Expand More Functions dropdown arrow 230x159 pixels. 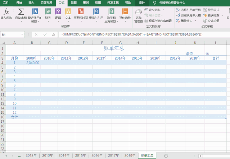(125, 22)
